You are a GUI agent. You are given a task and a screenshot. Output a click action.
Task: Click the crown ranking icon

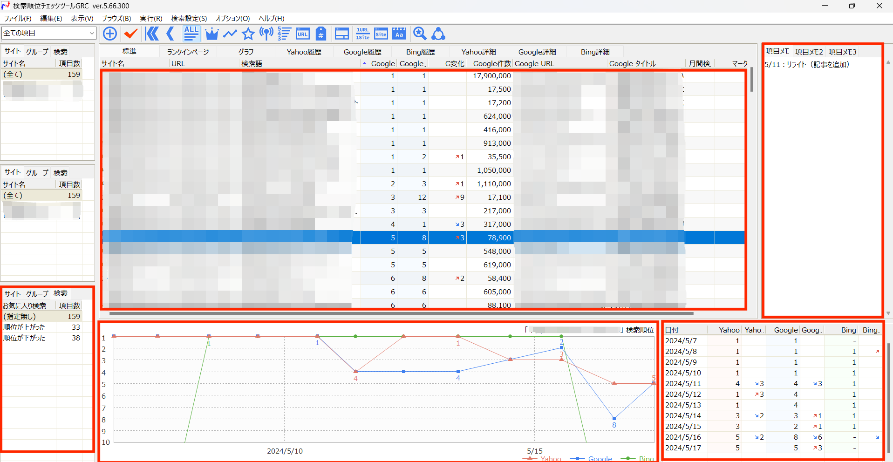211,34
